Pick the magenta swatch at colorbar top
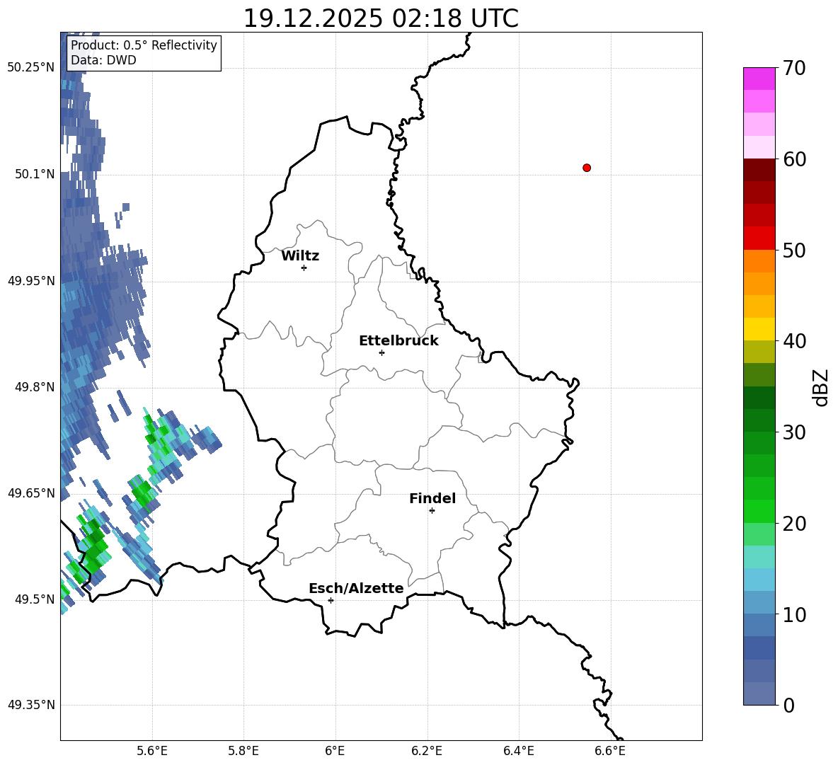Screen dimensions: 838x765 coord(759,79)
